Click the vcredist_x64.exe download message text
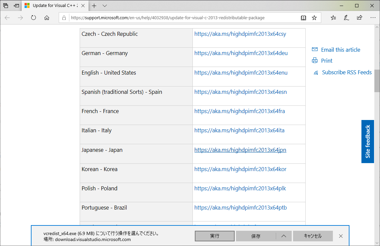Viewport: 380px width, 246px height. point(101,233)
